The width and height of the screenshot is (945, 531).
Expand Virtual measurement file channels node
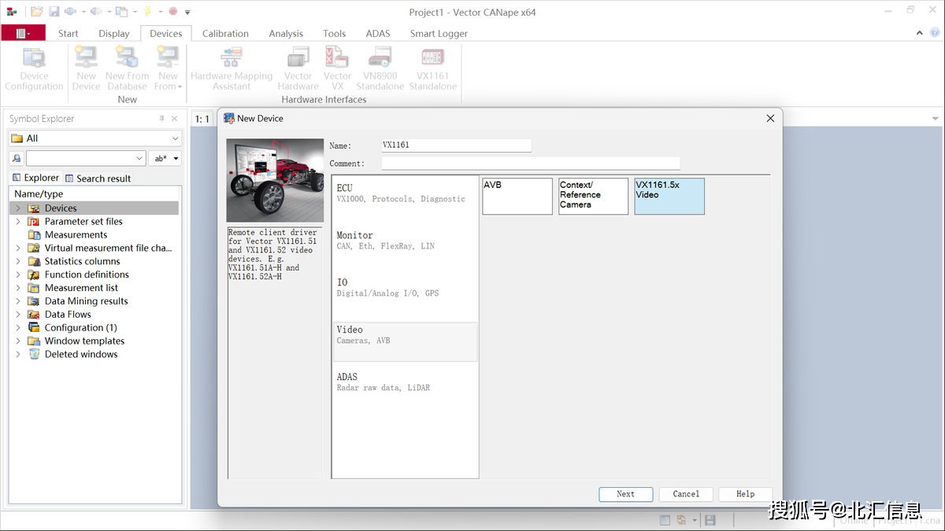pos(18,248)
